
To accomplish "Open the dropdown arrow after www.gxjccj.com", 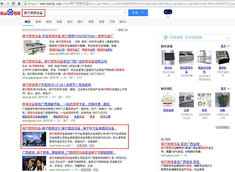I will click(x=182, y=156).
